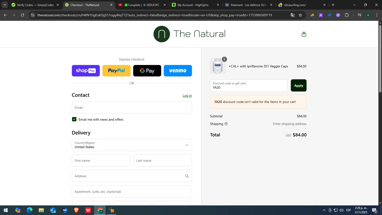Pay with Venmo

click(x=178, y=71)
